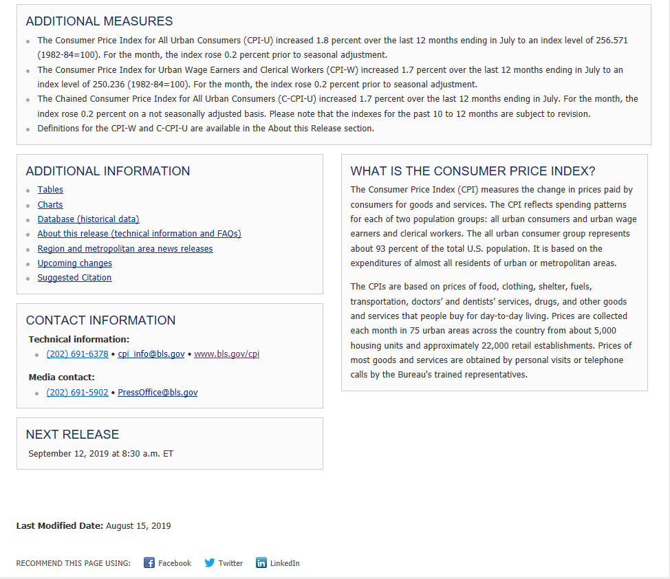This screenshot has width=670, height=579.
Task: Click the Additional Measures heading
Action: pyautogui.click(x=99, y=21)
